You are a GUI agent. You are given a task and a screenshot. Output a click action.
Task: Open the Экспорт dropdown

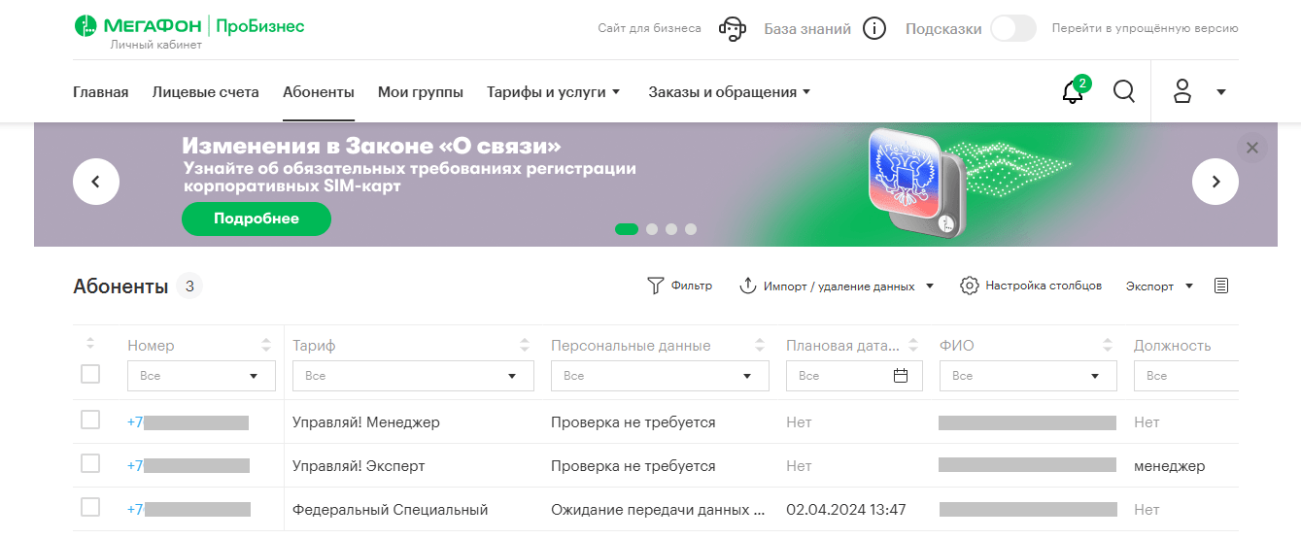(x=1159, y=286)
